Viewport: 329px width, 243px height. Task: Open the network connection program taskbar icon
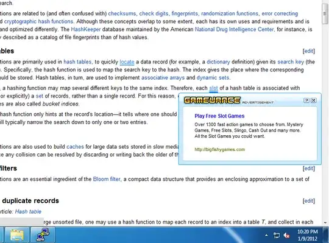click(43, 235)
